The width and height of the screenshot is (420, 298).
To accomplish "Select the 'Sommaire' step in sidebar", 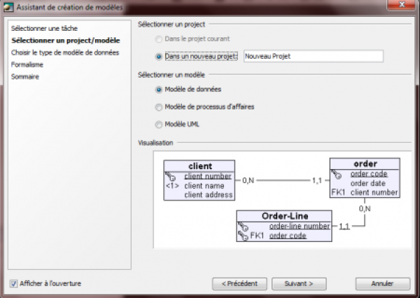I will pyautogui.click(x=25, y=76).
